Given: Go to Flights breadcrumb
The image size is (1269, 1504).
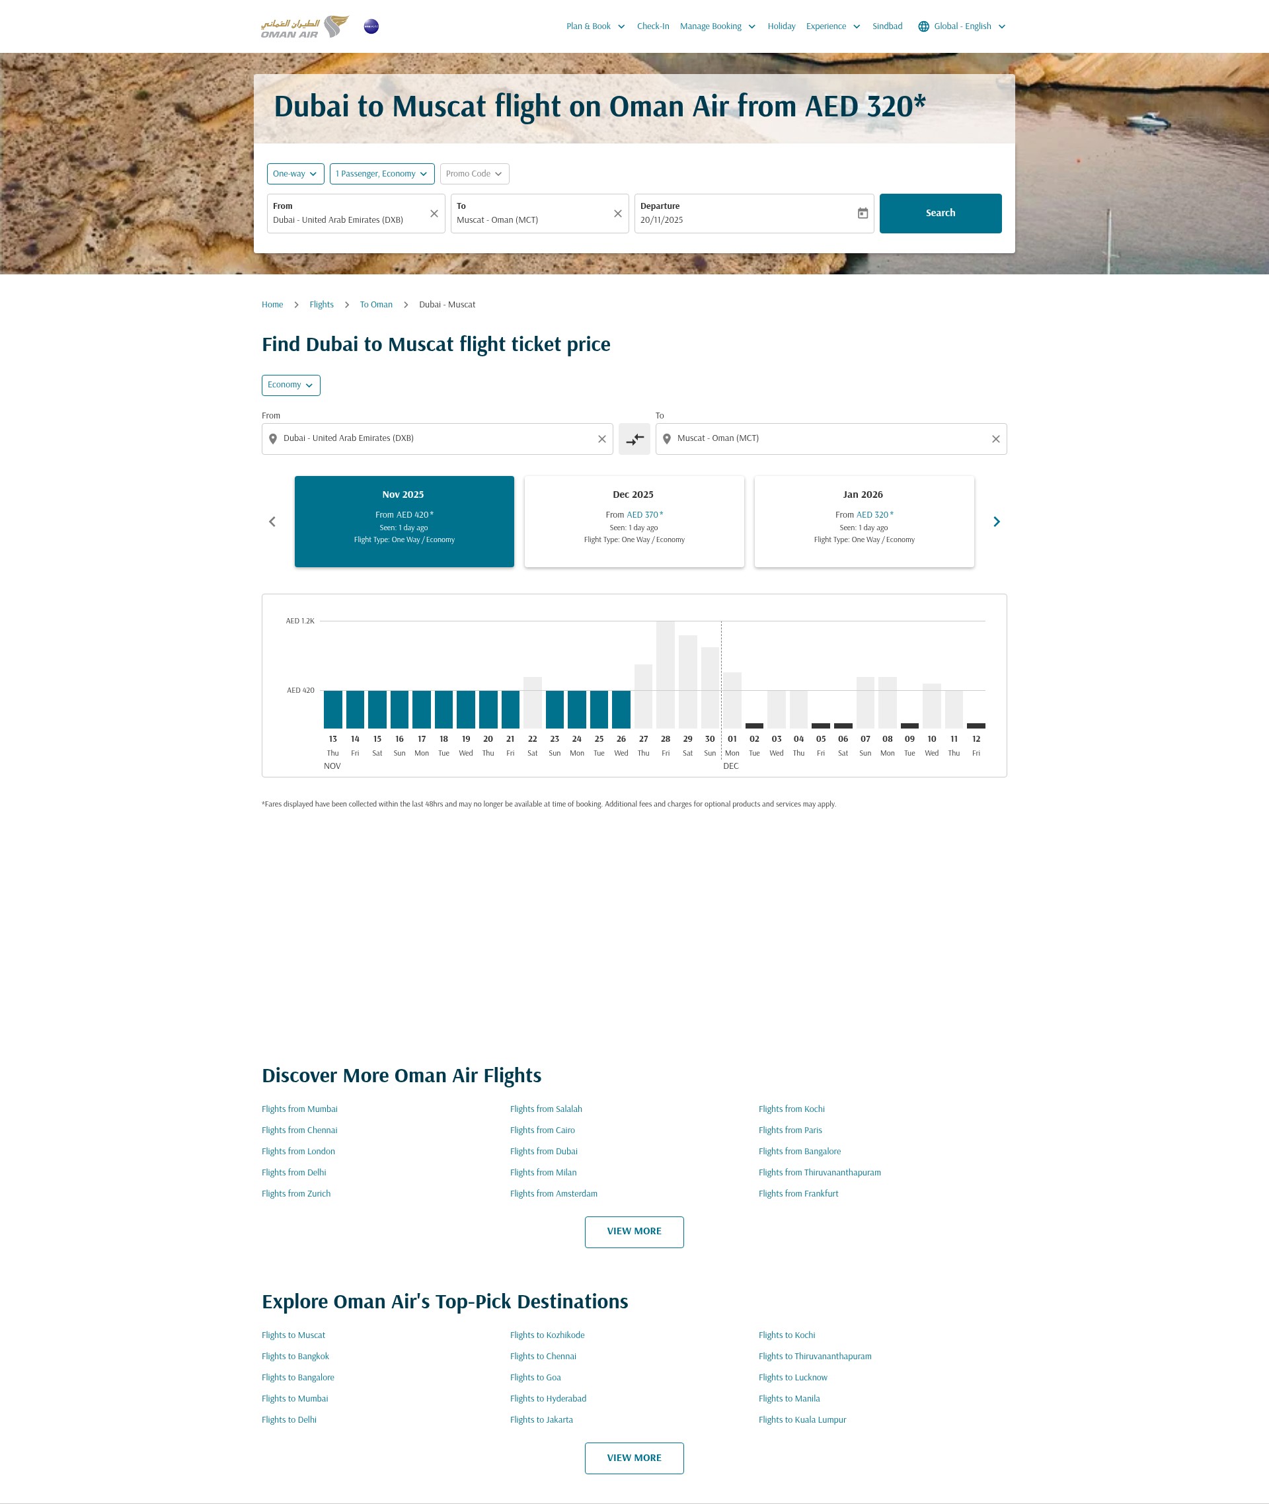Looking at the screenshot, I should [x=322, y=305].
